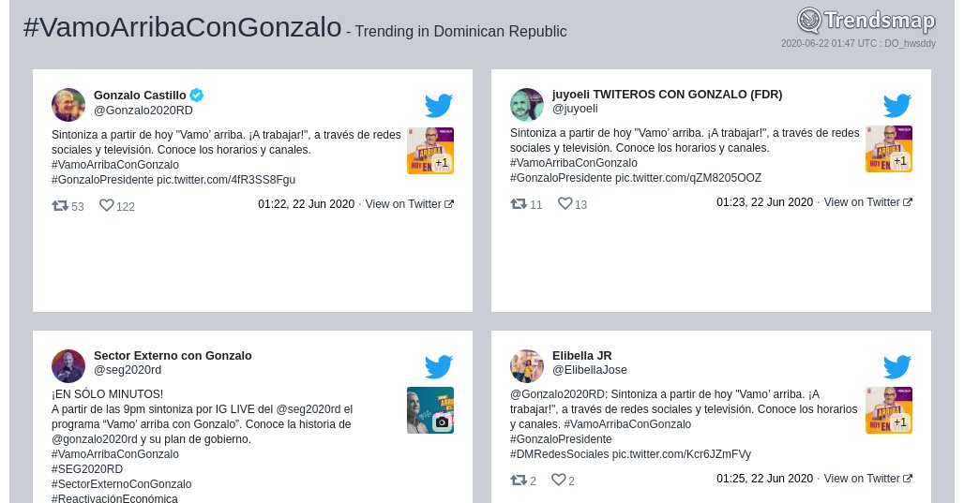This screenshot has width=964, height=503.
Task: Open pic.twitter.com/4fR3SS8Fgu link
Action: [226, 180]
